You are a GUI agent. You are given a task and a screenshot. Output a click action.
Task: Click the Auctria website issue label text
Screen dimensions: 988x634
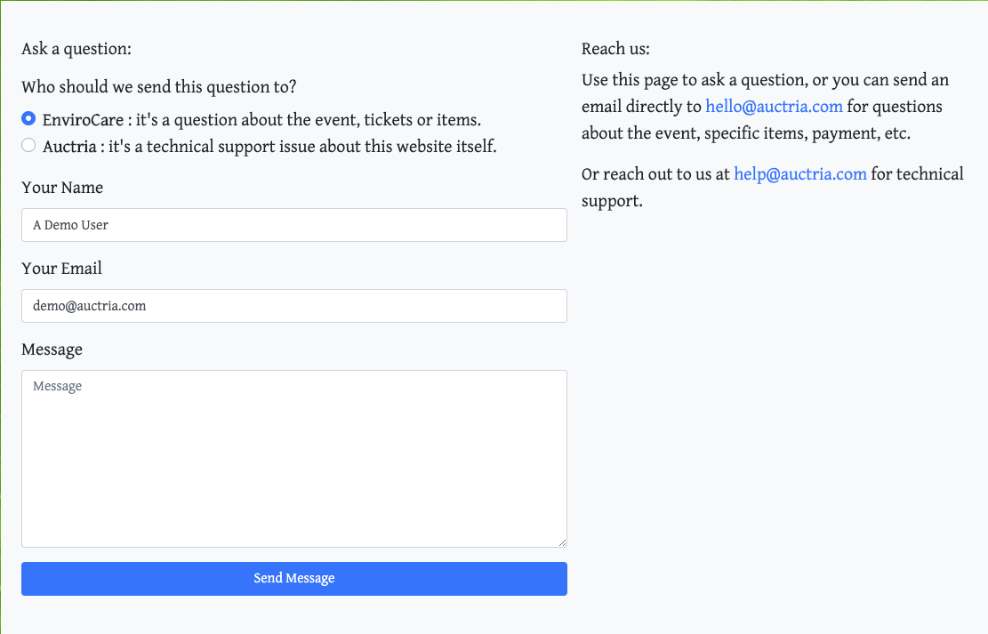click(269, 146)
